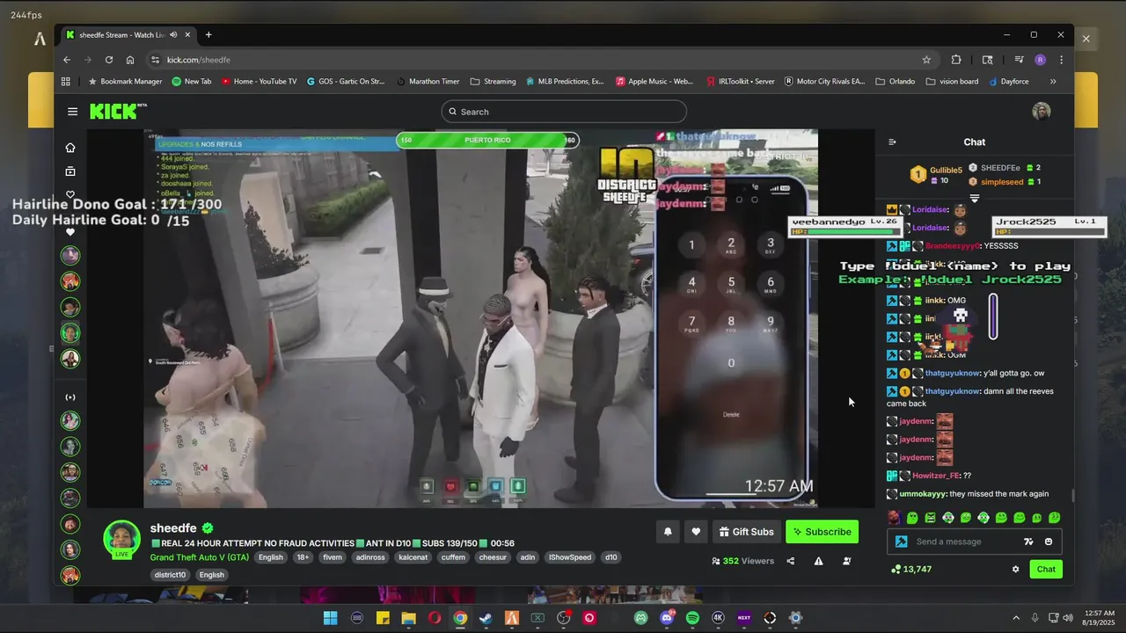The width and height of the screenshot is (1126, 633).
Task: Open the vision board bookmarks folder
Action: point(952,81)
